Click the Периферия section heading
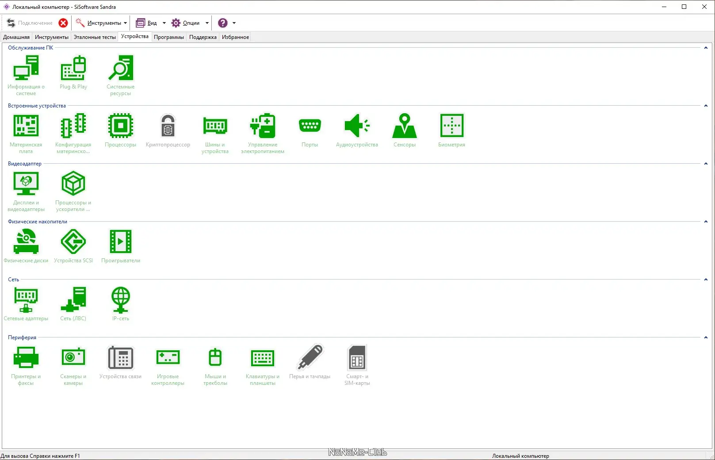Screen dimensions: 715x460 [x=22, y=337]
